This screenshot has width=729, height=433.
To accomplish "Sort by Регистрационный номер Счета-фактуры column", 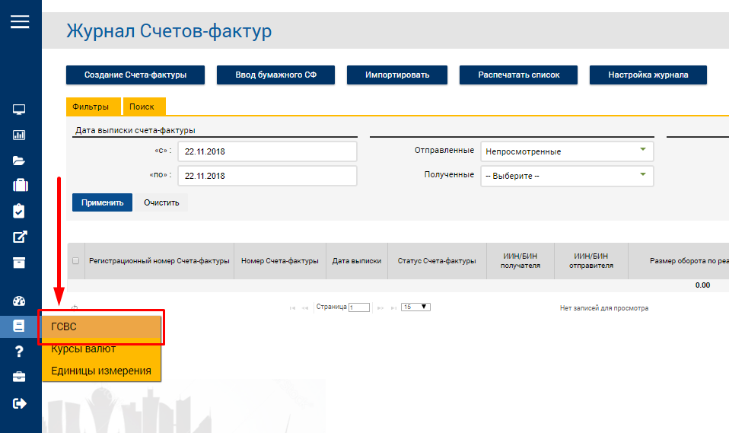I will [x=159, y=261].
